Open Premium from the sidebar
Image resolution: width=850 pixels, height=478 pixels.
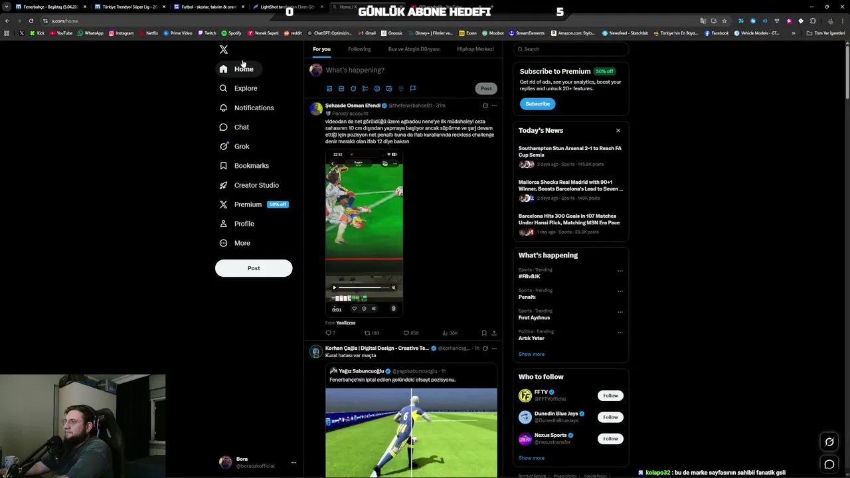click(253, 204)
